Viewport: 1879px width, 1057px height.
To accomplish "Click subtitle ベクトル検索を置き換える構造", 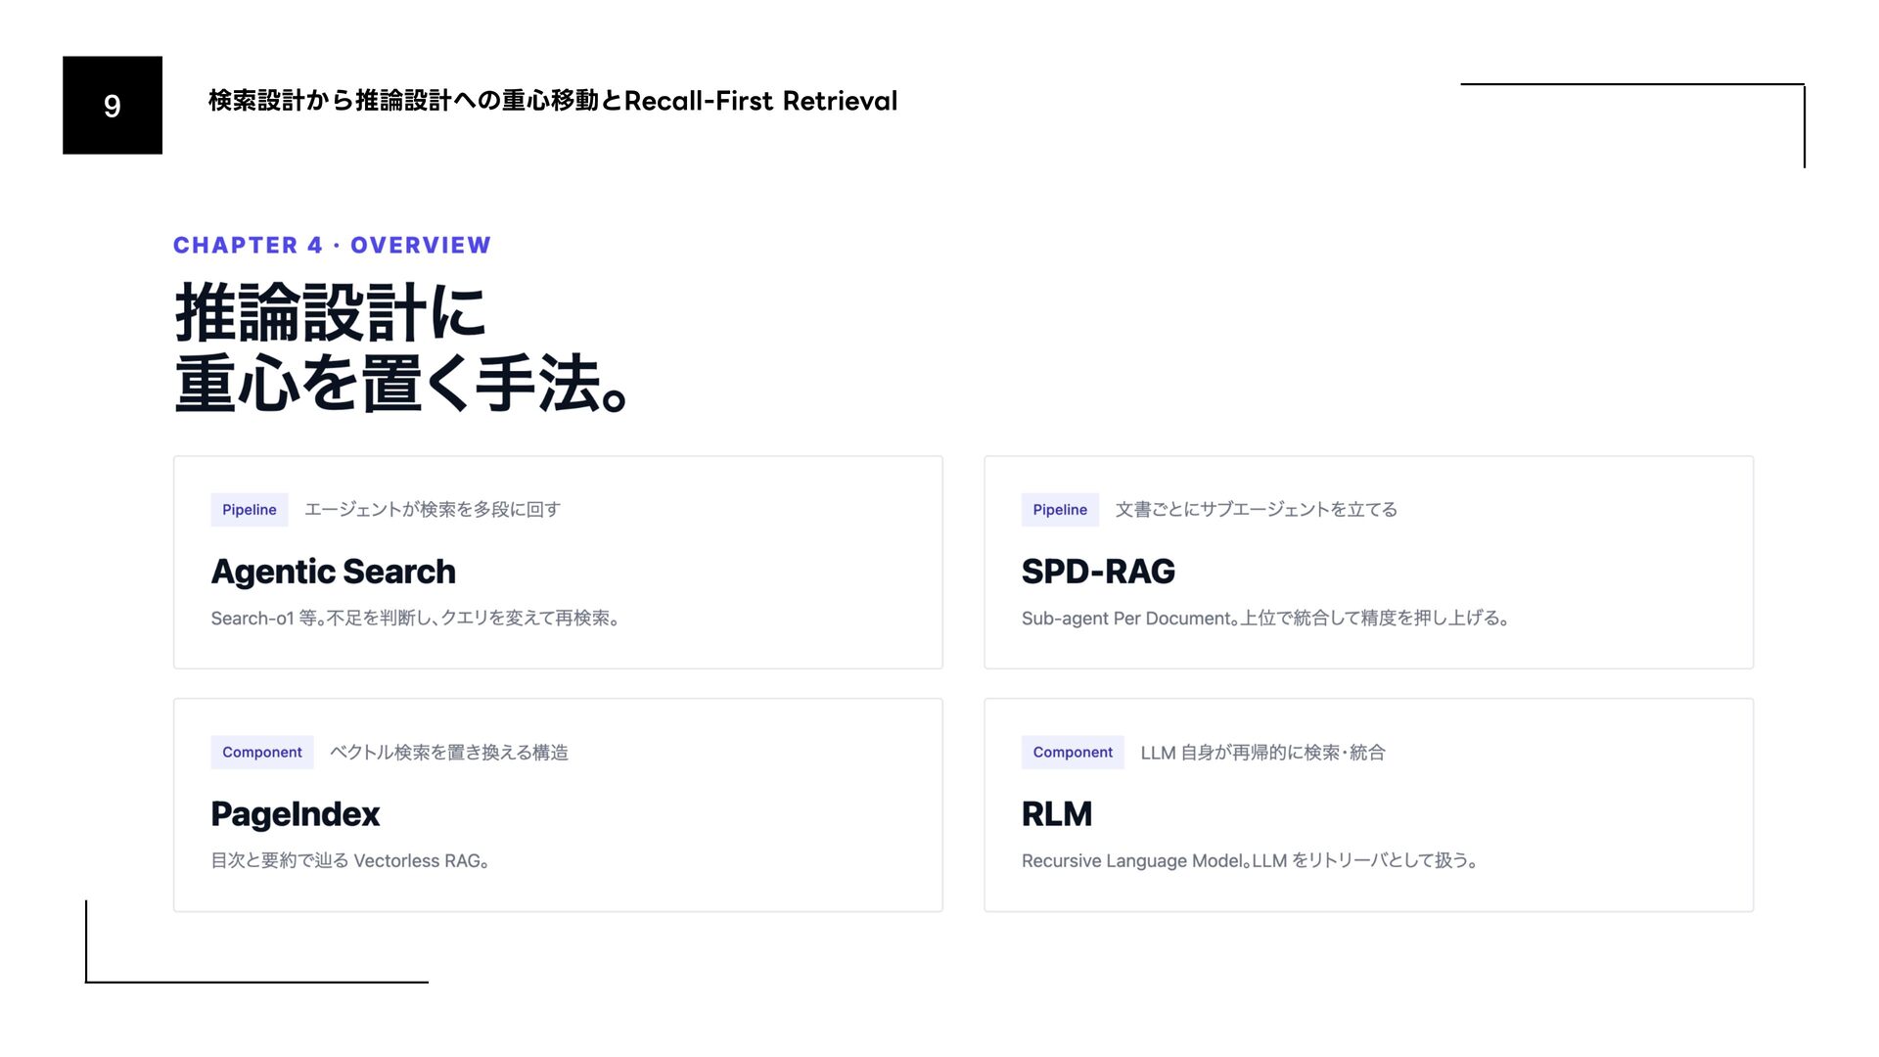I will (448, 753).
